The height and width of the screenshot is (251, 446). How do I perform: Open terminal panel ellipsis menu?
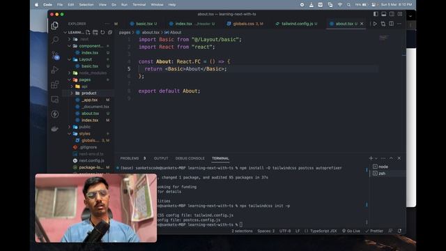383,158
